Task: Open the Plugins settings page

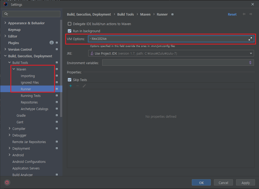Action: pyautogui.click(x=13, y=43)
